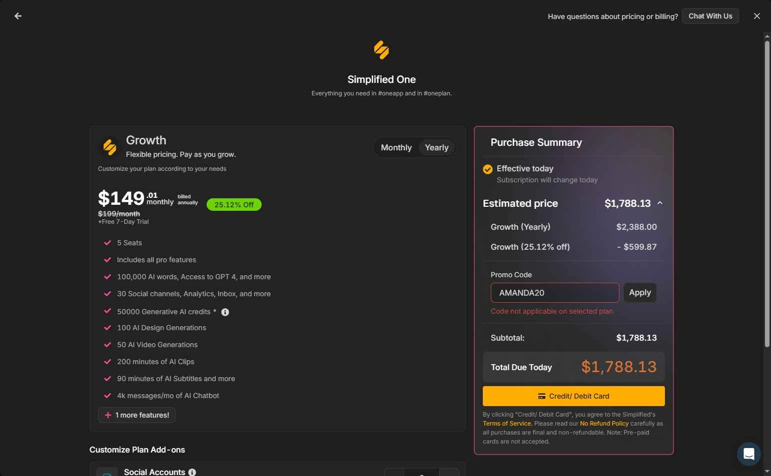Open Chat With Us support

pyautogui.click(x=710, y=16)
